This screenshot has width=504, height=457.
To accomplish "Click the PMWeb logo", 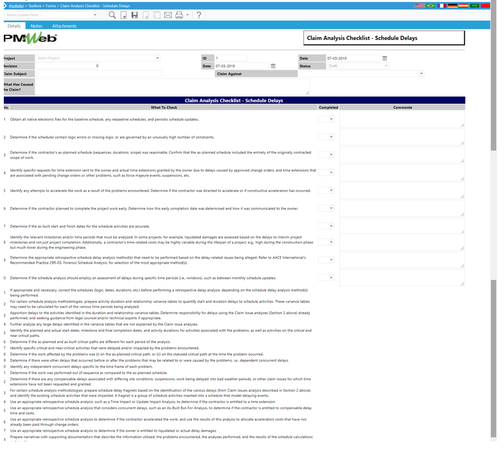I will point(30,38).
